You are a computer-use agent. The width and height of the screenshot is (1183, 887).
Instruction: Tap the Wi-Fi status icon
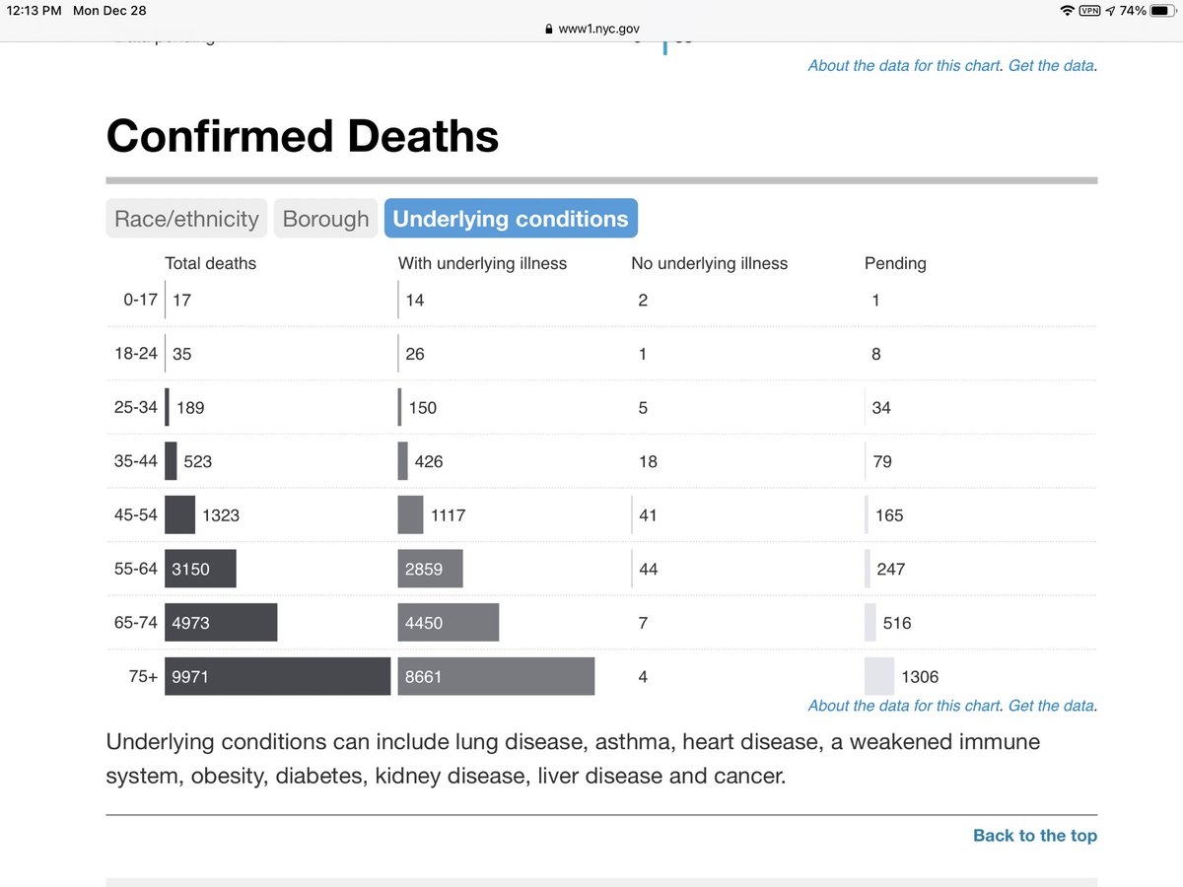pyautogui.click(x=1067, y=11)
